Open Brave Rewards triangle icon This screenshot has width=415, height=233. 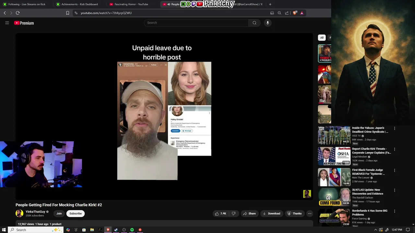coord(302,13)
